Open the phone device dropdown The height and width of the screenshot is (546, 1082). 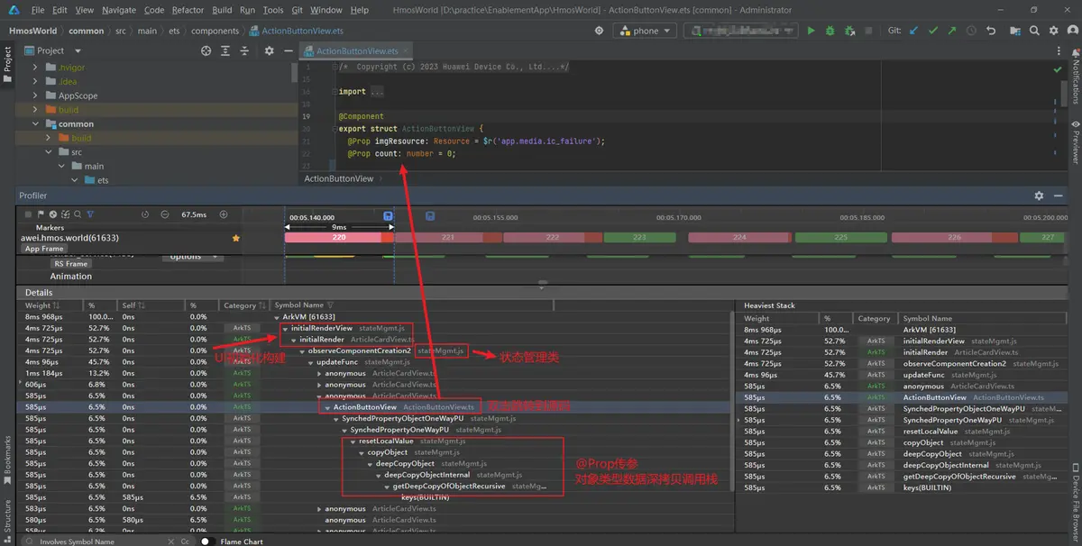click(x=644, y=31)
